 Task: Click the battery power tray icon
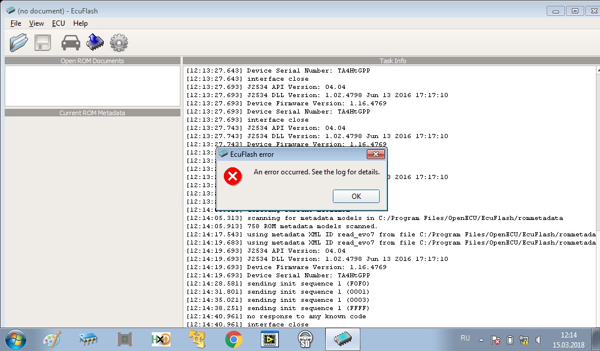point(510,340)
